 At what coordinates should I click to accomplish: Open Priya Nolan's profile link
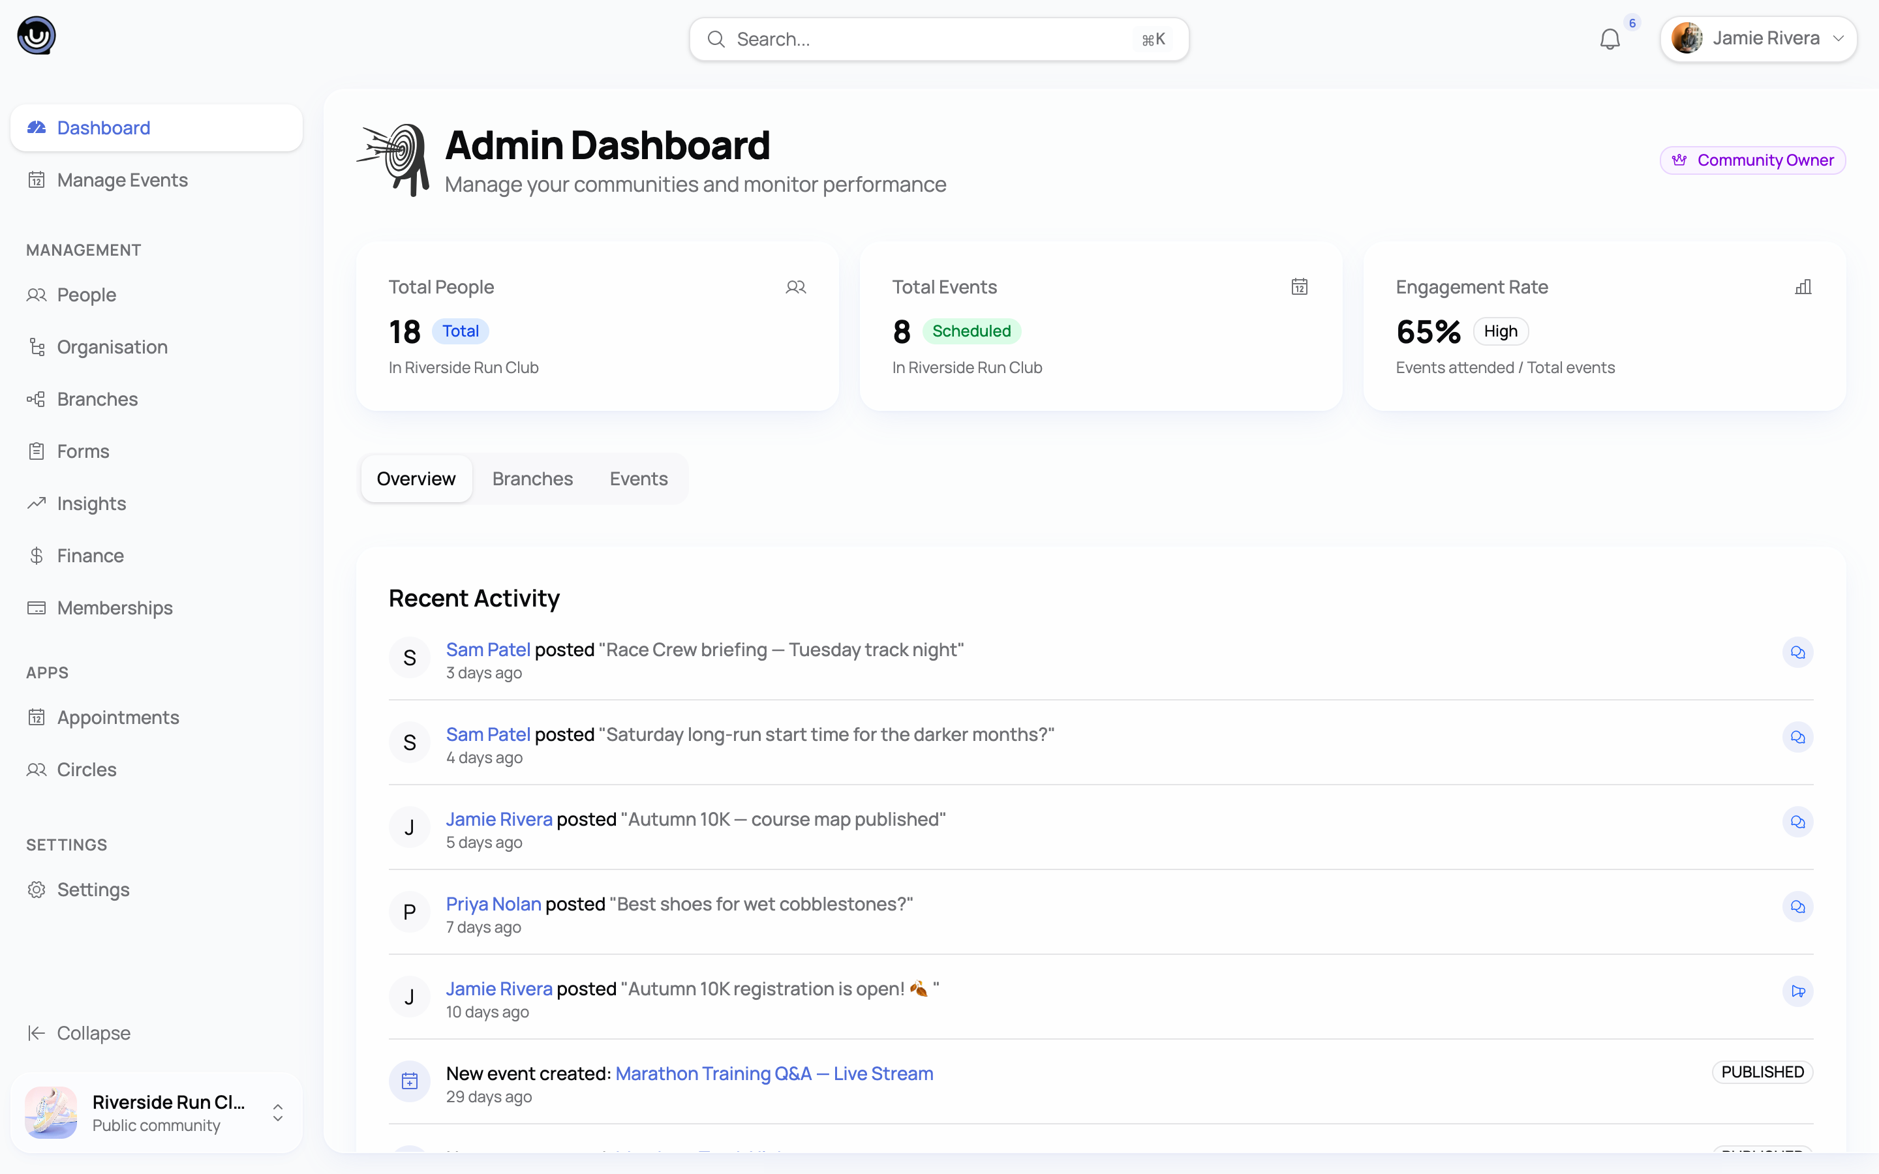[493, 904]
